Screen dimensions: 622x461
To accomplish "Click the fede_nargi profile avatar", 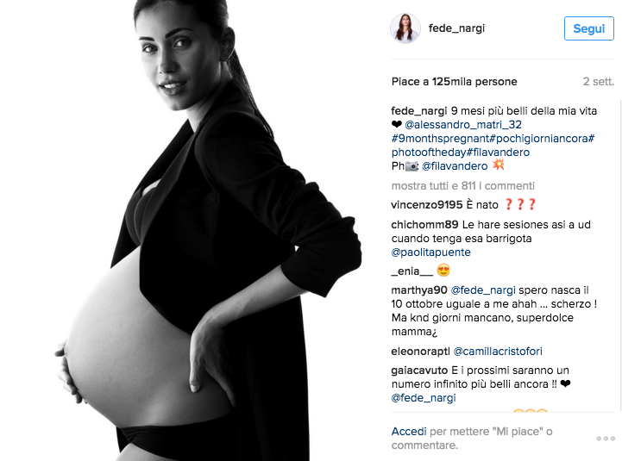I will point(405,28).
